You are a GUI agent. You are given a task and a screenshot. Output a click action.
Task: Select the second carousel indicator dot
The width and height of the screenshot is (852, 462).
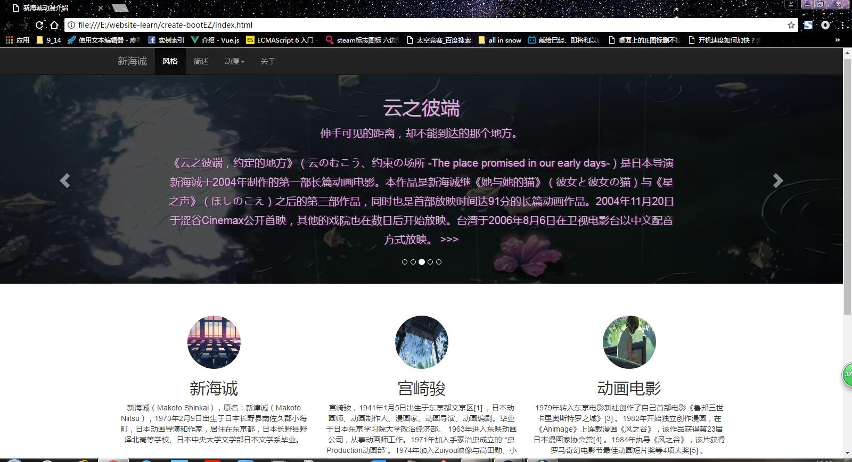click(x=413, y=262)
